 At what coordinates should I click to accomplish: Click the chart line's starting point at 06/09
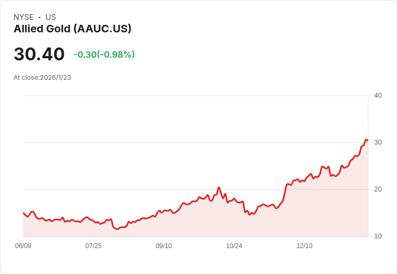pos(24,213)
